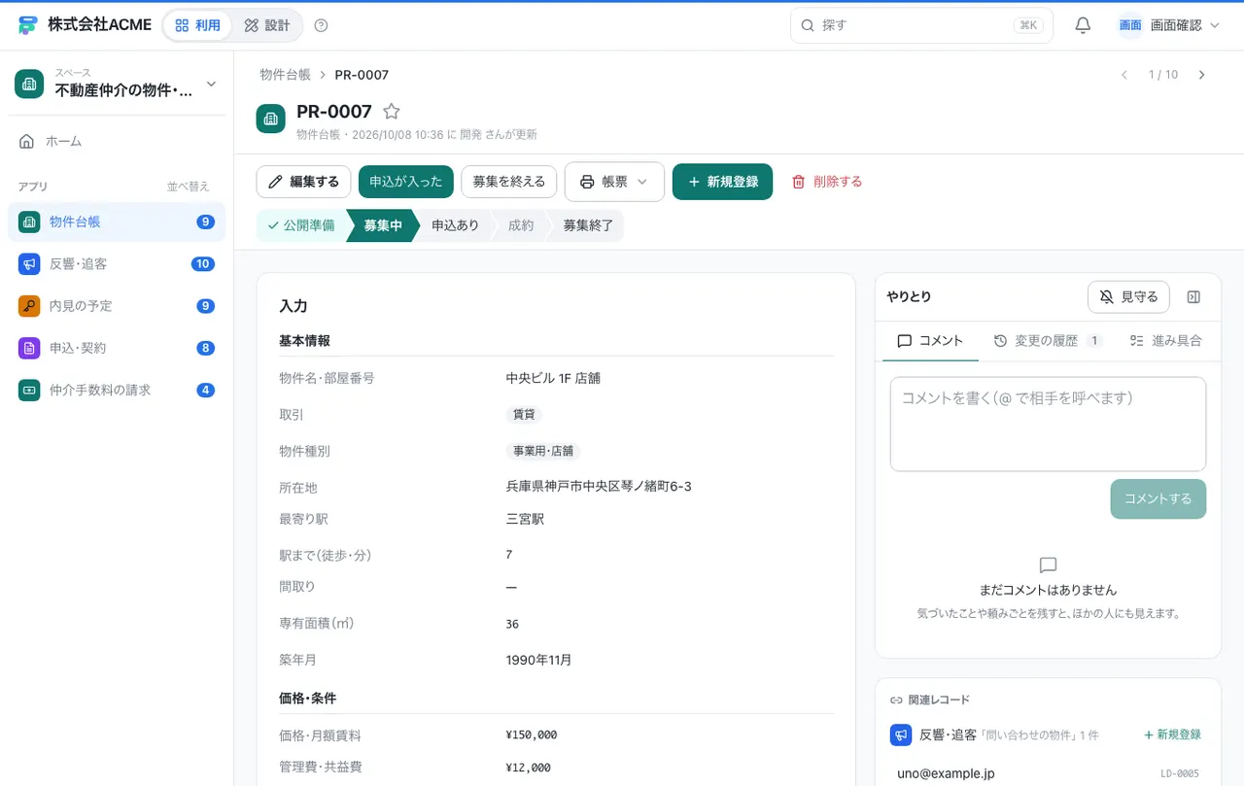Toggle 見守る watch button
Image resolution: width=1244 pixels, height=786 pixels.
1128,297
